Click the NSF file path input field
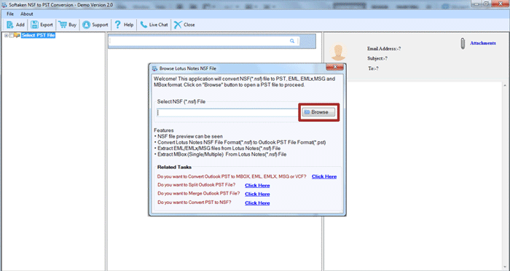 point(227,113)
